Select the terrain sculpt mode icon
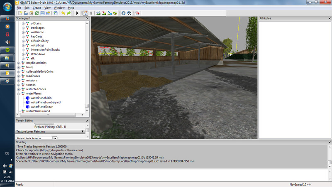 pyautogui.click(x=98, y=13)
